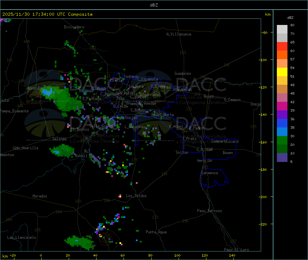Click the Morados label

tap(40, 196)
